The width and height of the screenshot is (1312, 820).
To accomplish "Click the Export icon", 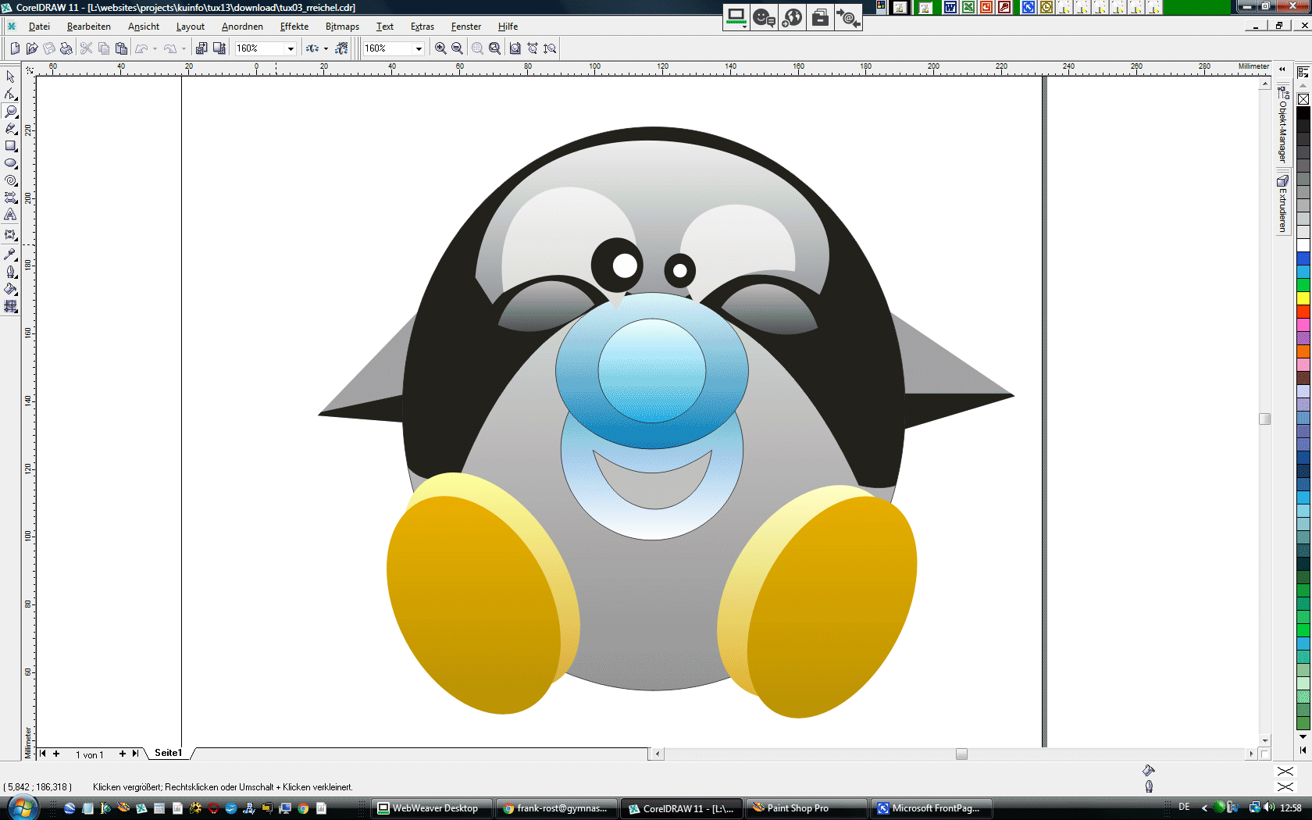I will [219, 48].
